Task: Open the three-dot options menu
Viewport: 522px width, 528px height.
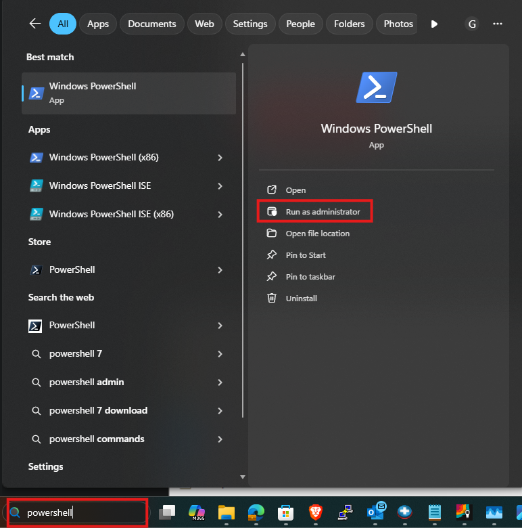Action: (x=498, y=24)
